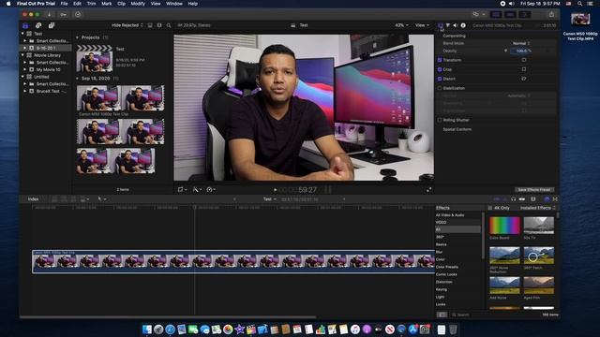Select the Blur effects category
Screen dimensions: 600x337
(440, 252)
